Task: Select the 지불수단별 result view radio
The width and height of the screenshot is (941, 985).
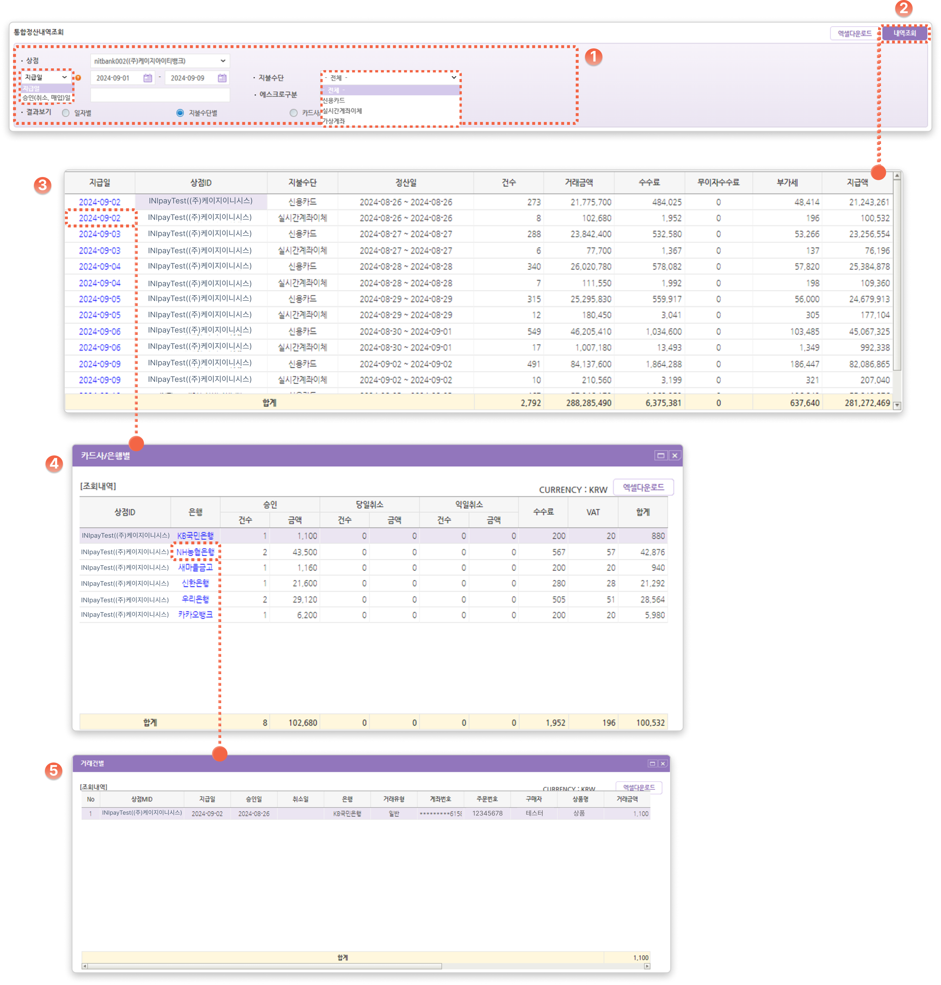Action: coord(180,113)
